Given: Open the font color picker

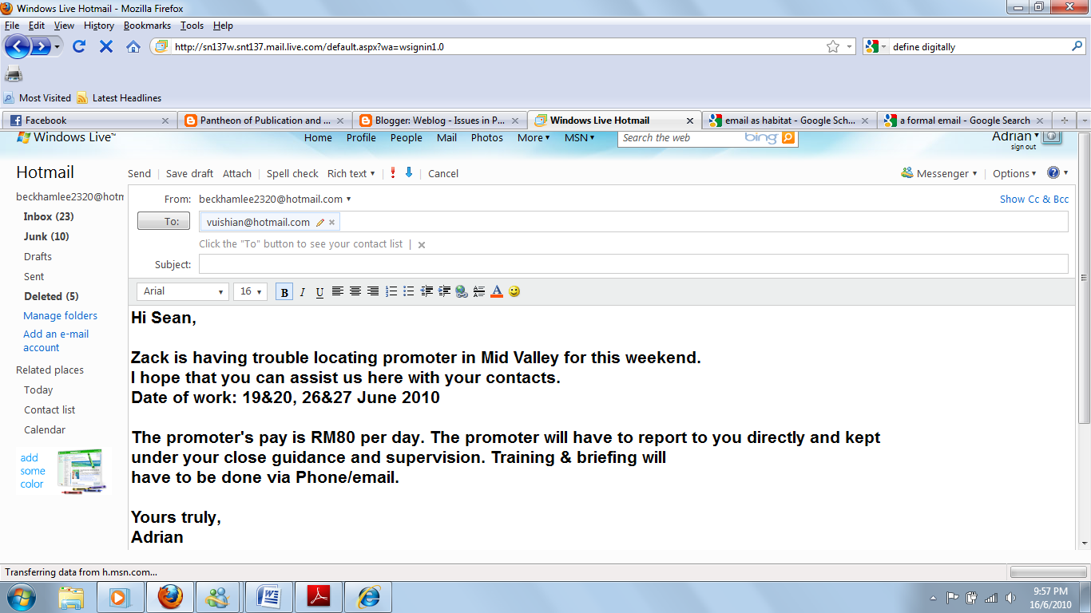Looking at the screenshot, I should (496, 291).
